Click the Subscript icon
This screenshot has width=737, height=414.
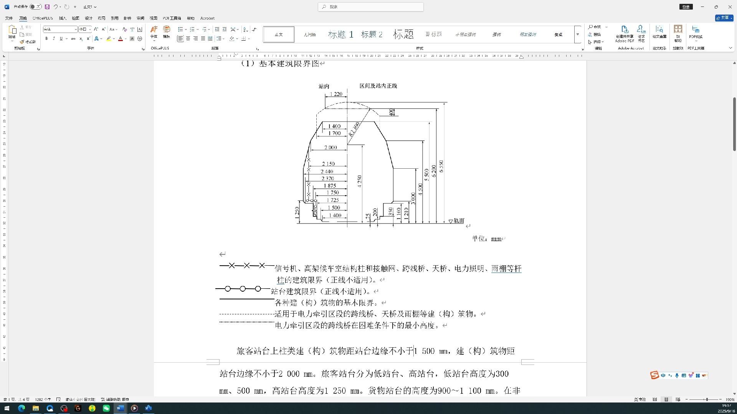point(81,39)
